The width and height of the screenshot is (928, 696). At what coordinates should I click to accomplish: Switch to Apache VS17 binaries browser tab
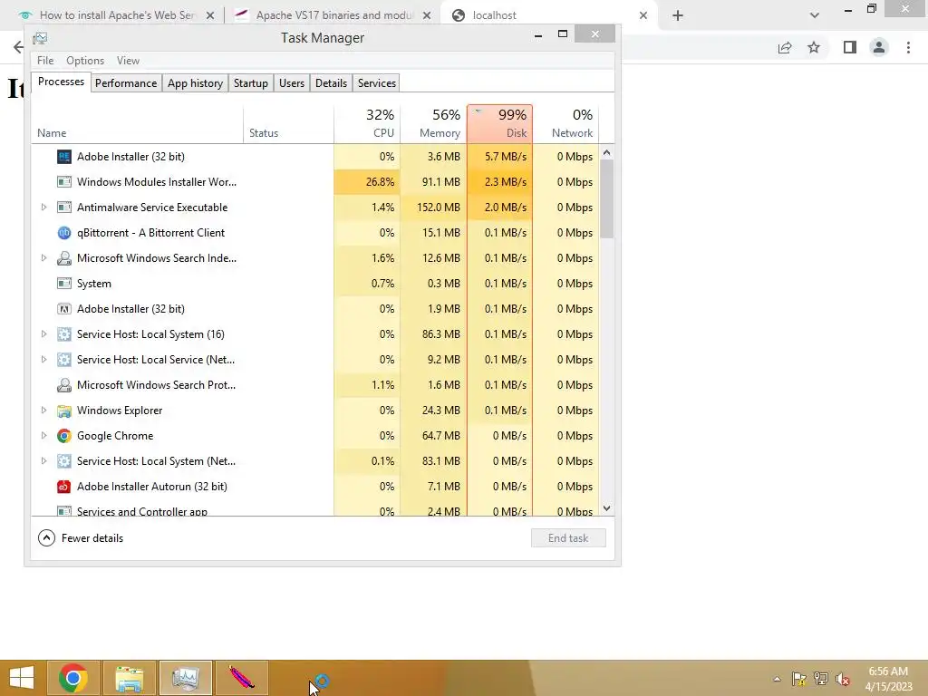pyautogui.click(x=333, y=15)
